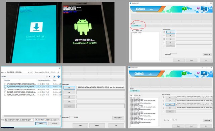The width and height of the screenshot is (215, 131).
Task: Open the BL File type filter dropdown
Action: (58, 120)
